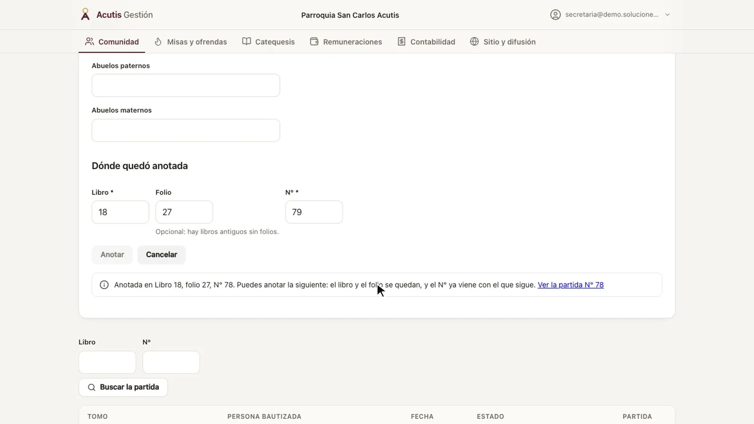
Task: Click the Fecha column header
Action: [422, 416]
